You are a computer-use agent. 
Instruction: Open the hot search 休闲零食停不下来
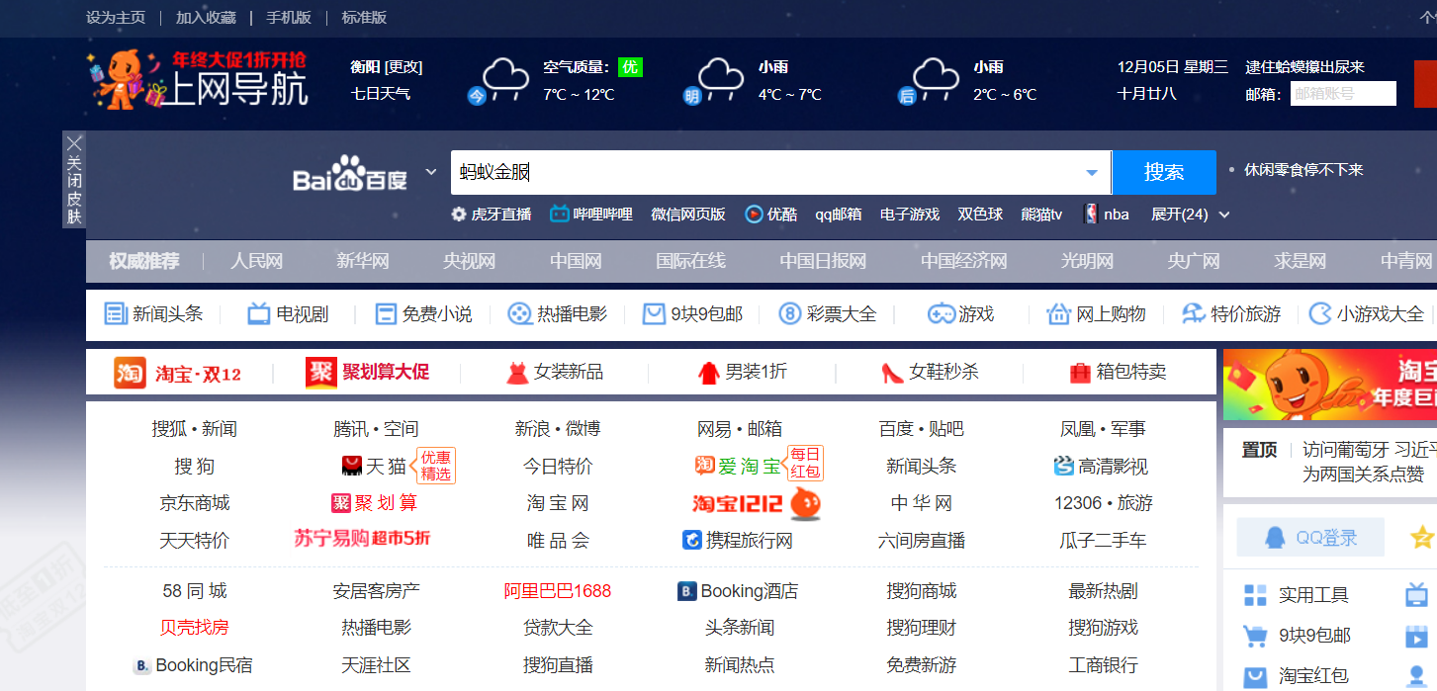tap(1303, 170)
